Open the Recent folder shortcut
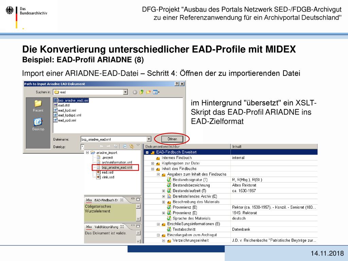Image resolution: width=348 pixels, height=261 pixels. 38,106
